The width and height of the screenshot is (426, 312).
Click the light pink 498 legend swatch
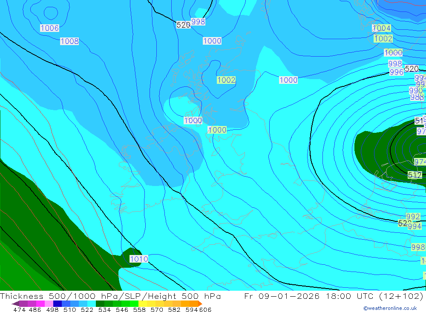[x=49, y=303]
